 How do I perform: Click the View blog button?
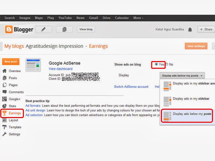86,29
